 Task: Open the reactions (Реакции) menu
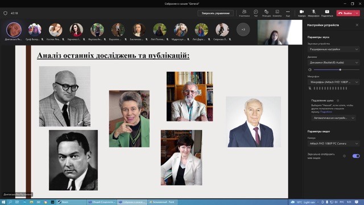click(x=266, y=13)
